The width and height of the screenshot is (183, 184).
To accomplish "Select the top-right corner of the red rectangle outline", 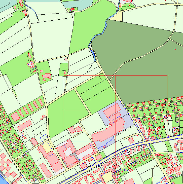I will click(167, 75).
